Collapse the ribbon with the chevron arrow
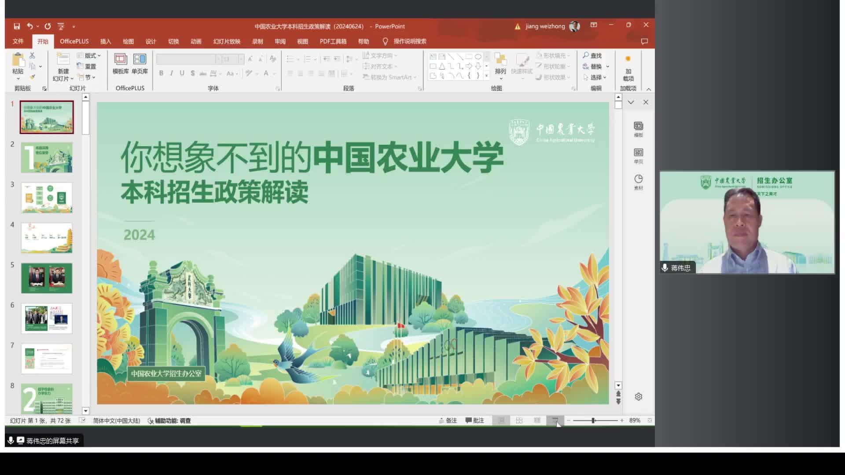 click(x=649, y=89)
